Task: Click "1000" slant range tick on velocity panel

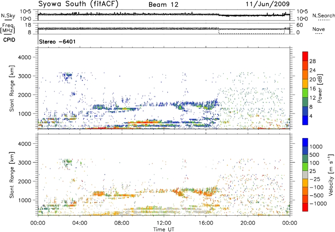Action: 24,200
